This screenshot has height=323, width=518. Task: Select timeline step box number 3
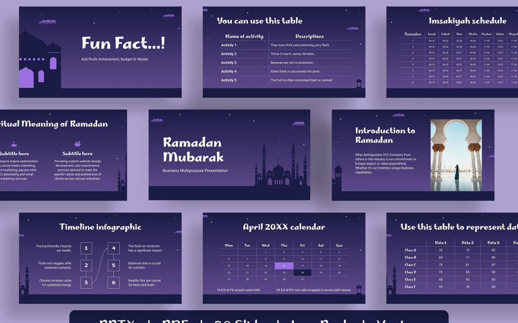(x=86, y=282)
